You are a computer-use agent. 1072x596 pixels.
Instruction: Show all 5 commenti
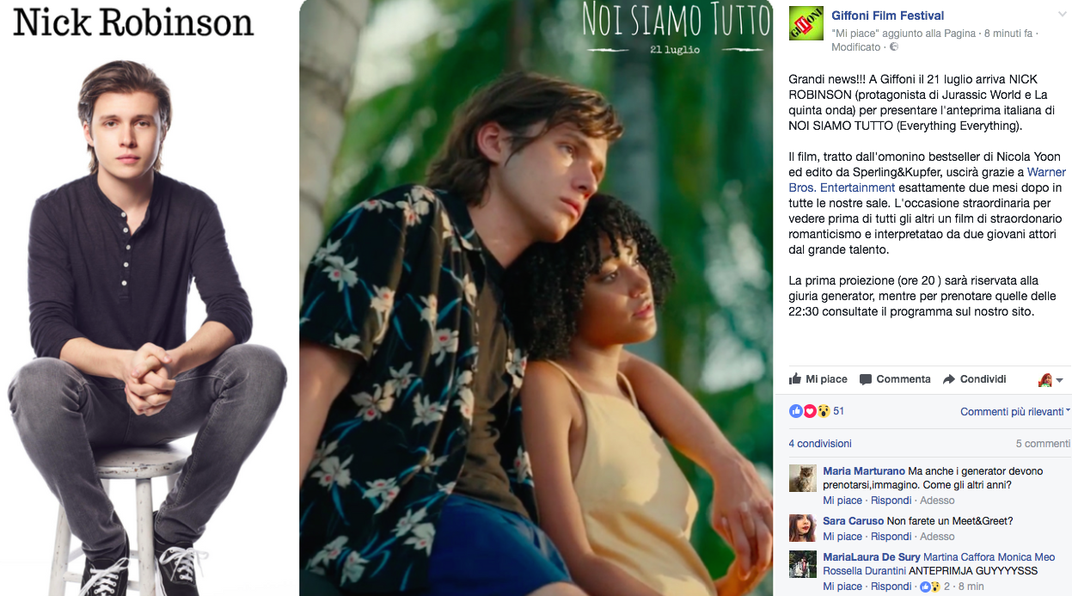(x=1043, y=444)
